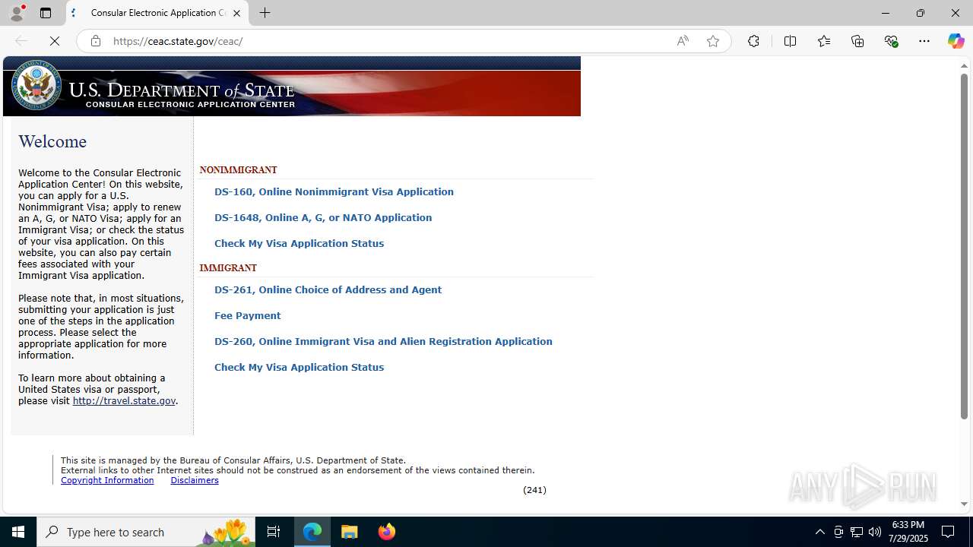This screenshot has height=547, width=973.
Task: Open the Extensions icon
Action: pyautogui.click(x=753, y=41)
